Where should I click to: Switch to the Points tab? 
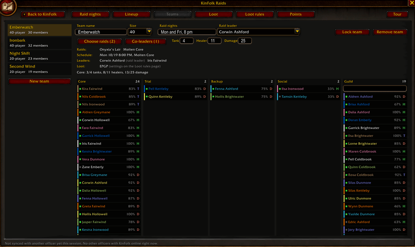tap(296, 14)
